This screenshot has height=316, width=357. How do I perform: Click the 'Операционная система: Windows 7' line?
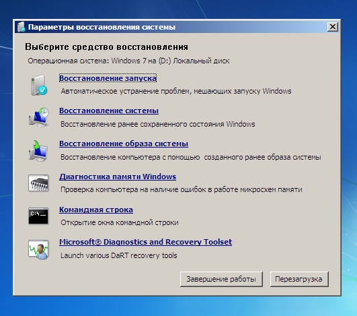[128, 61]
